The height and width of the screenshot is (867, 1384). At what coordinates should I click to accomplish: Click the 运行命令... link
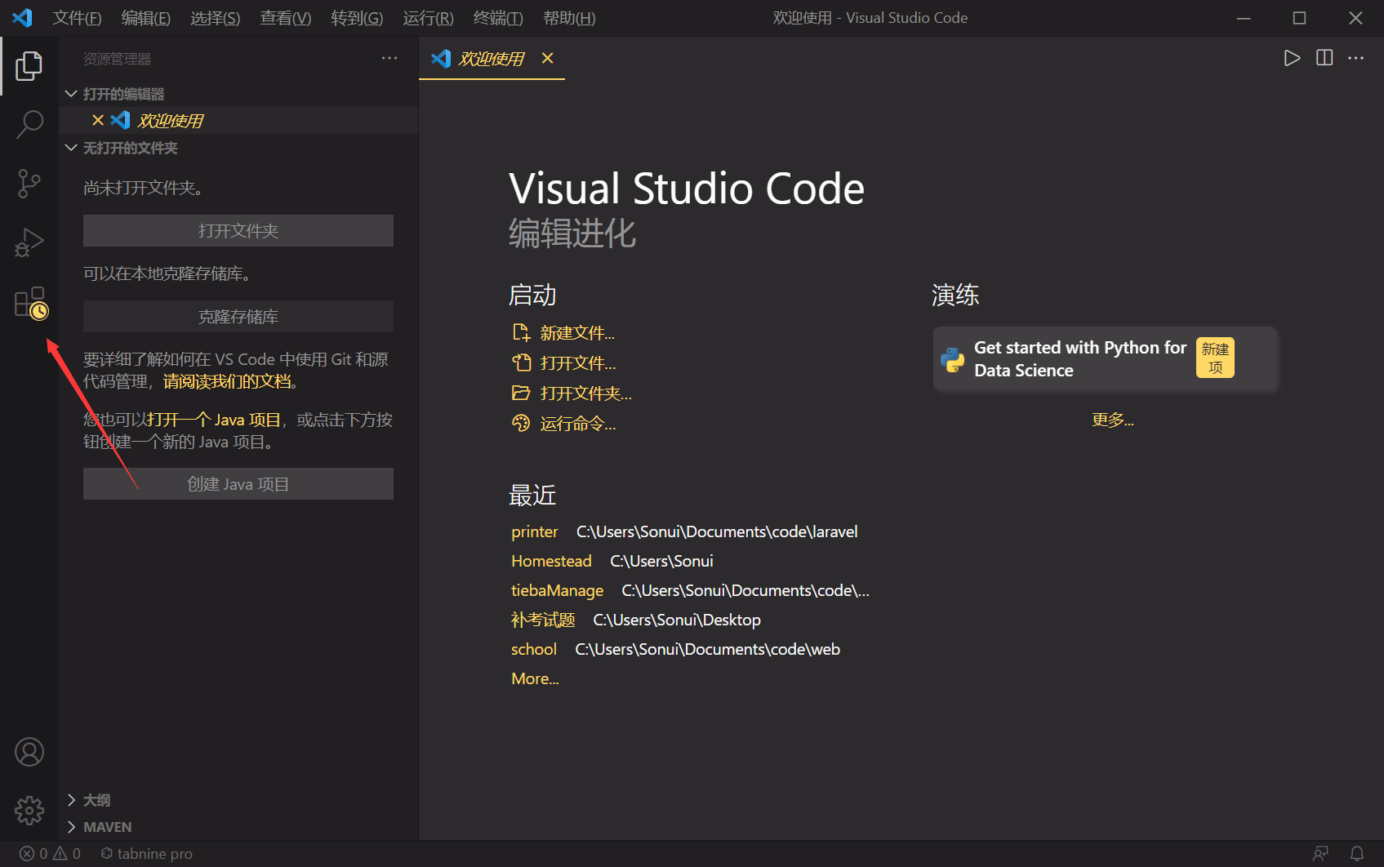point(578,424)
